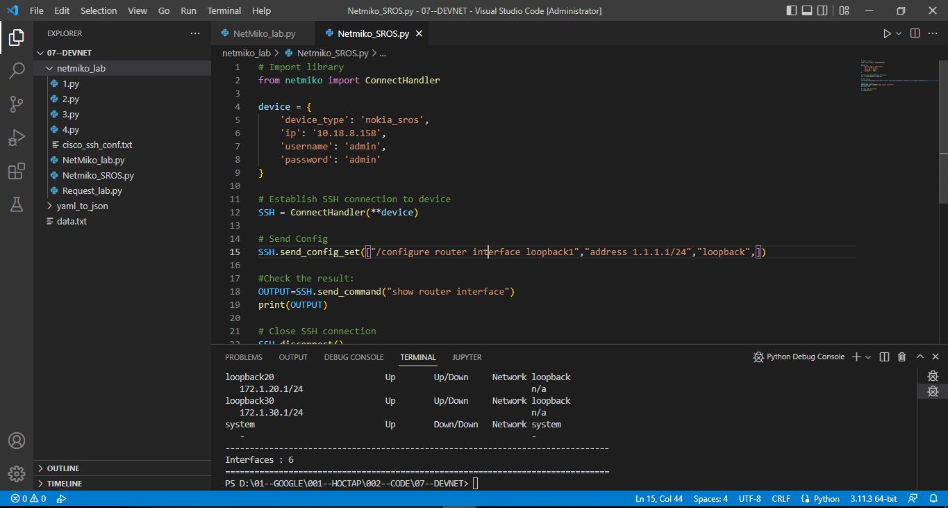
Task: Open Explorer Views and More Actions ellipsis
Action: click(x=195, y=33)
